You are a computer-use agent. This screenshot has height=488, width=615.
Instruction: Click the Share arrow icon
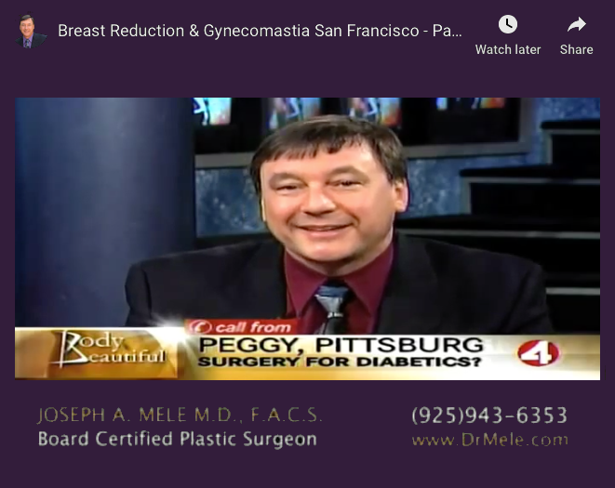(577, 25)
